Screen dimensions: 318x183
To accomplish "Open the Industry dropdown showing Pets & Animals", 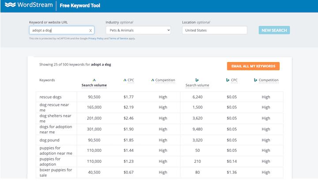I will point(138,30).
